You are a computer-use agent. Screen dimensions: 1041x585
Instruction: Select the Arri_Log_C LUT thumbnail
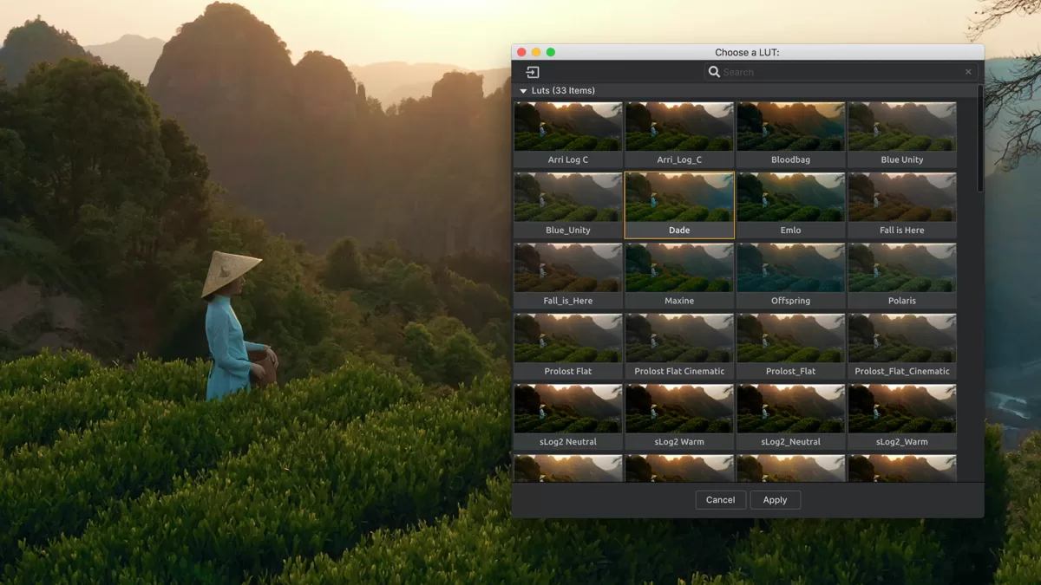[679, 135]
